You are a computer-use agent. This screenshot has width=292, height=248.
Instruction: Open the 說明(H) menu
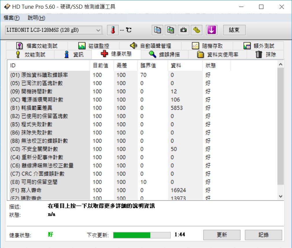pyautogui.click(x=36, y=18)
